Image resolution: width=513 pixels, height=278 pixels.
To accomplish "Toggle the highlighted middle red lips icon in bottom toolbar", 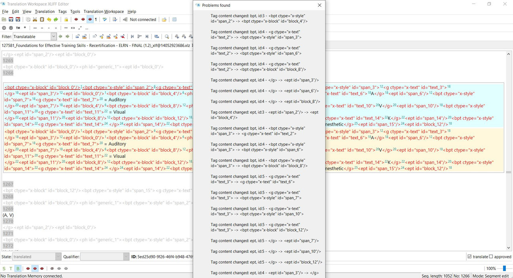I will coord(35,268).
